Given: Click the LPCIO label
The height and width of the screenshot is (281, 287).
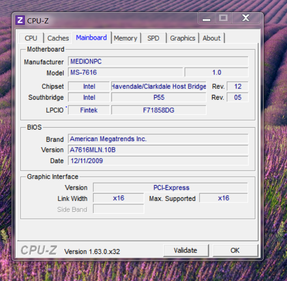Looking at the screenshot, I should click(x=55, y=110).
